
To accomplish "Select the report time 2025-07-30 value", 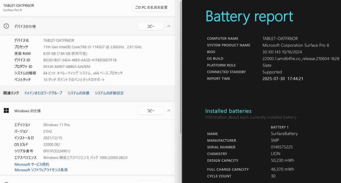I will pyautogui.click(x=283, y=79).
